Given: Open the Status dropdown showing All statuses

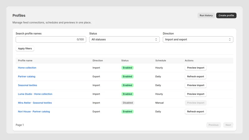Looking at the screenshot, I should coord(124,40).
